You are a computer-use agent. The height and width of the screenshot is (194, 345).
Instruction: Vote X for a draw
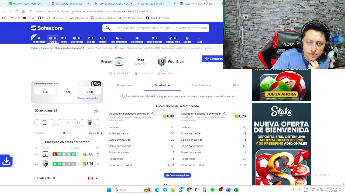tap(67, 123)
